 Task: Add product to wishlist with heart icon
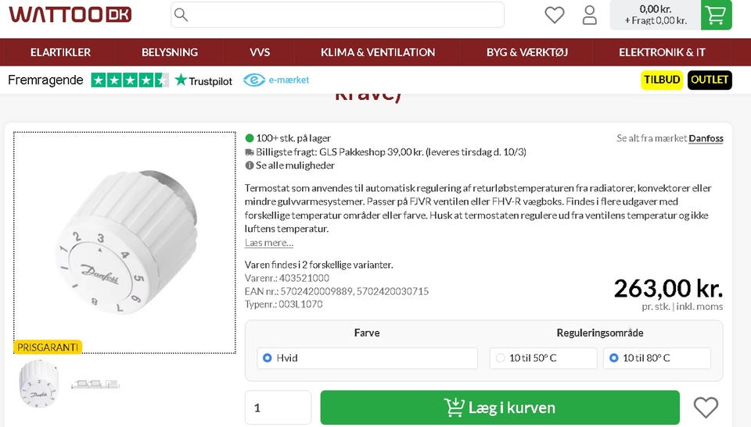point(706,407)
